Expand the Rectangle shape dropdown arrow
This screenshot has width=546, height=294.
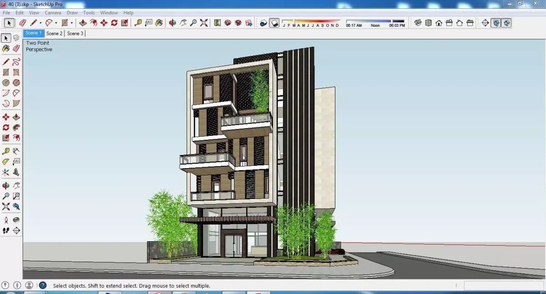pyautogui.click(x=71, y=23)
